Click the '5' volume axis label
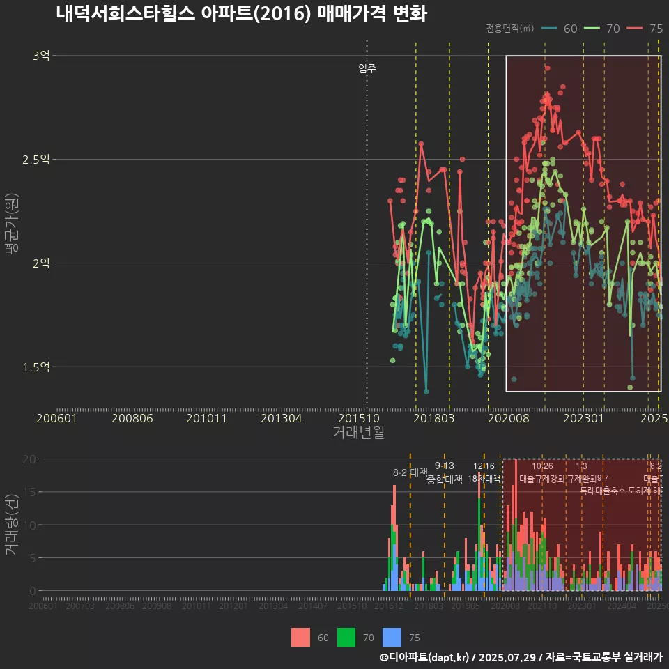Viewport: 669px width, 669px height. pos(33,558)
